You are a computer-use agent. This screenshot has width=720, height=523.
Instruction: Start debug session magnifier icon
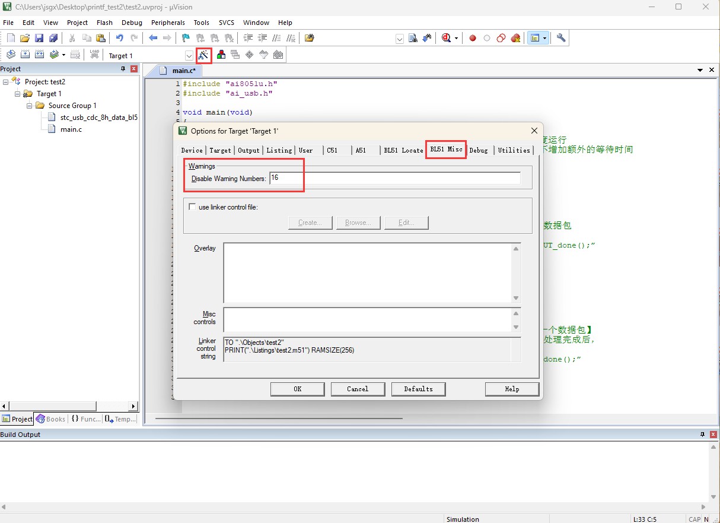(x=447, y=38)
